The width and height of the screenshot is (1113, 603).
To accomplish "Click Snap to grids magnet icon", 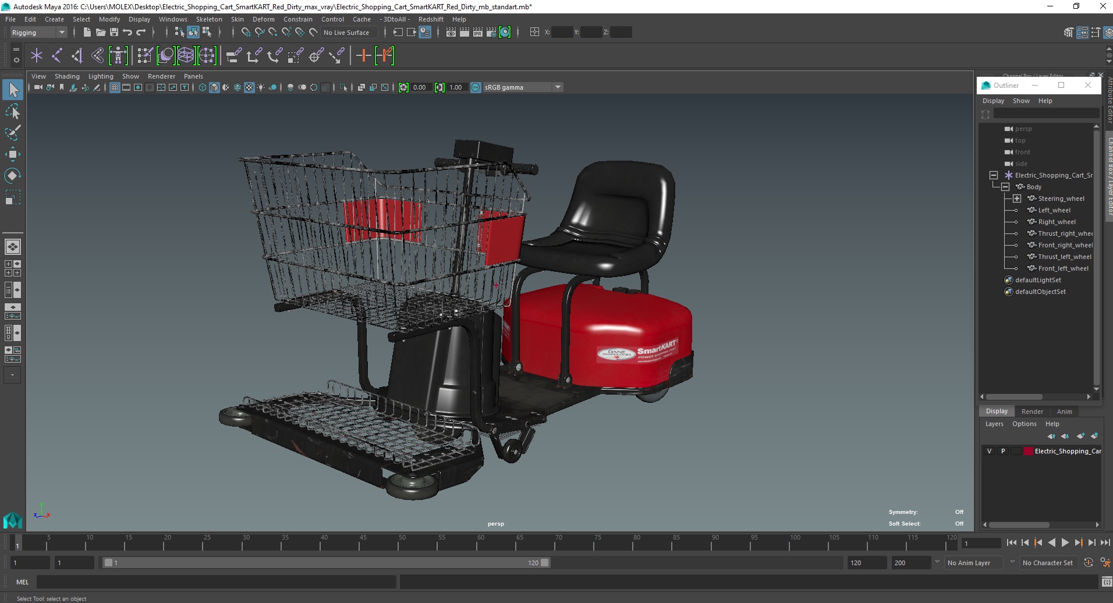I will [246, 33].
